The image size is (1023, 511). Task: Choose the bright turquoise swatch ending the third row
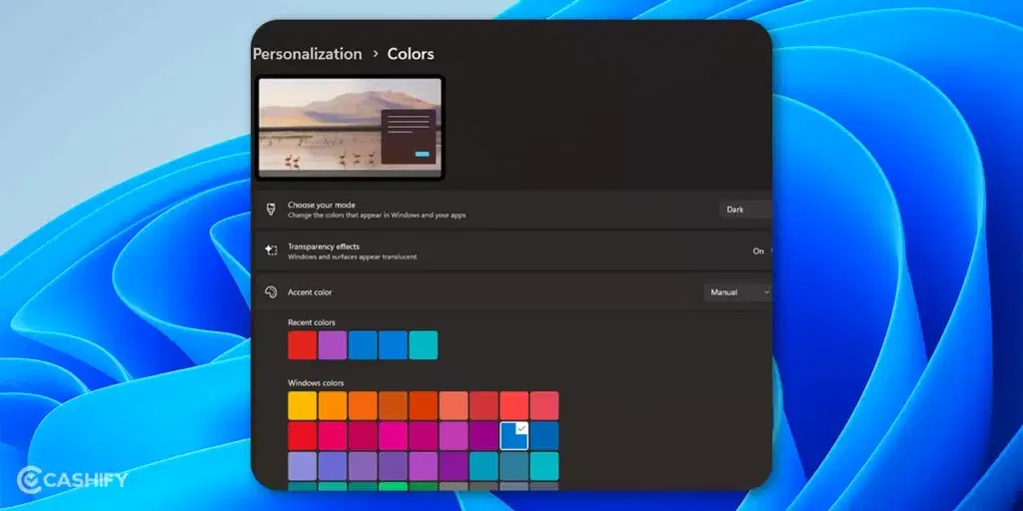[x=544, y=466]
